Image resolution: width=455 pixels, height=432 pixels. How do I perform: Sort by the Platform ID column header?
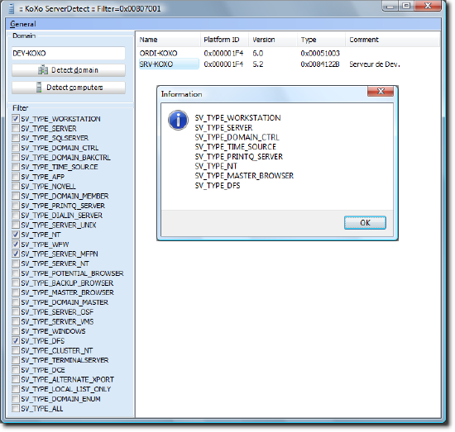click(x=224, y=40)
